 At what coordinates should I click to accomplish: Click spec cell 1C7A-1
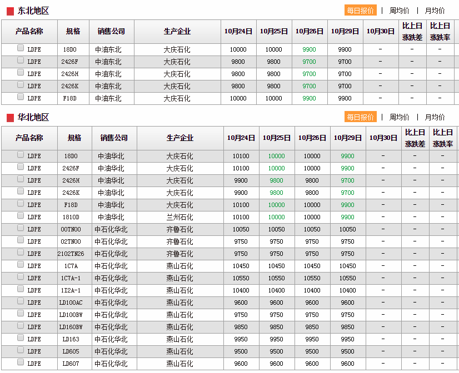[71, 278]
